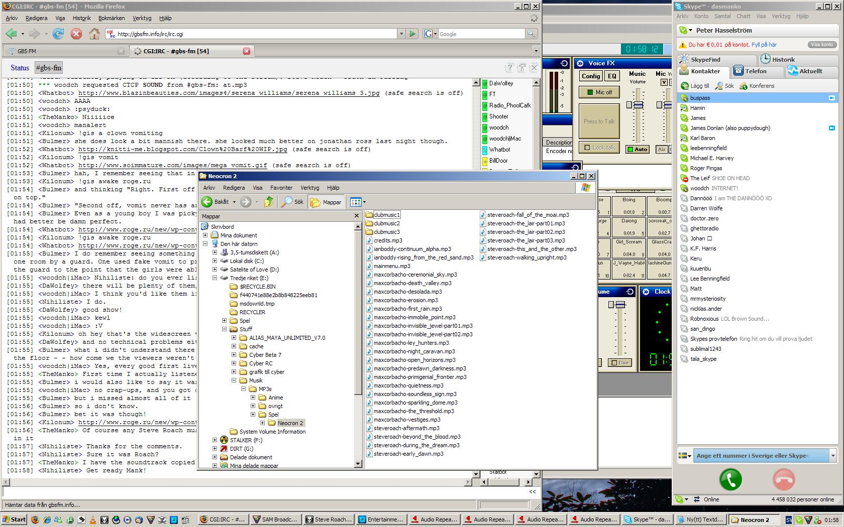Click Skype red hang up button
This screenshot has height=527, width=844.
tap(784, 480)
